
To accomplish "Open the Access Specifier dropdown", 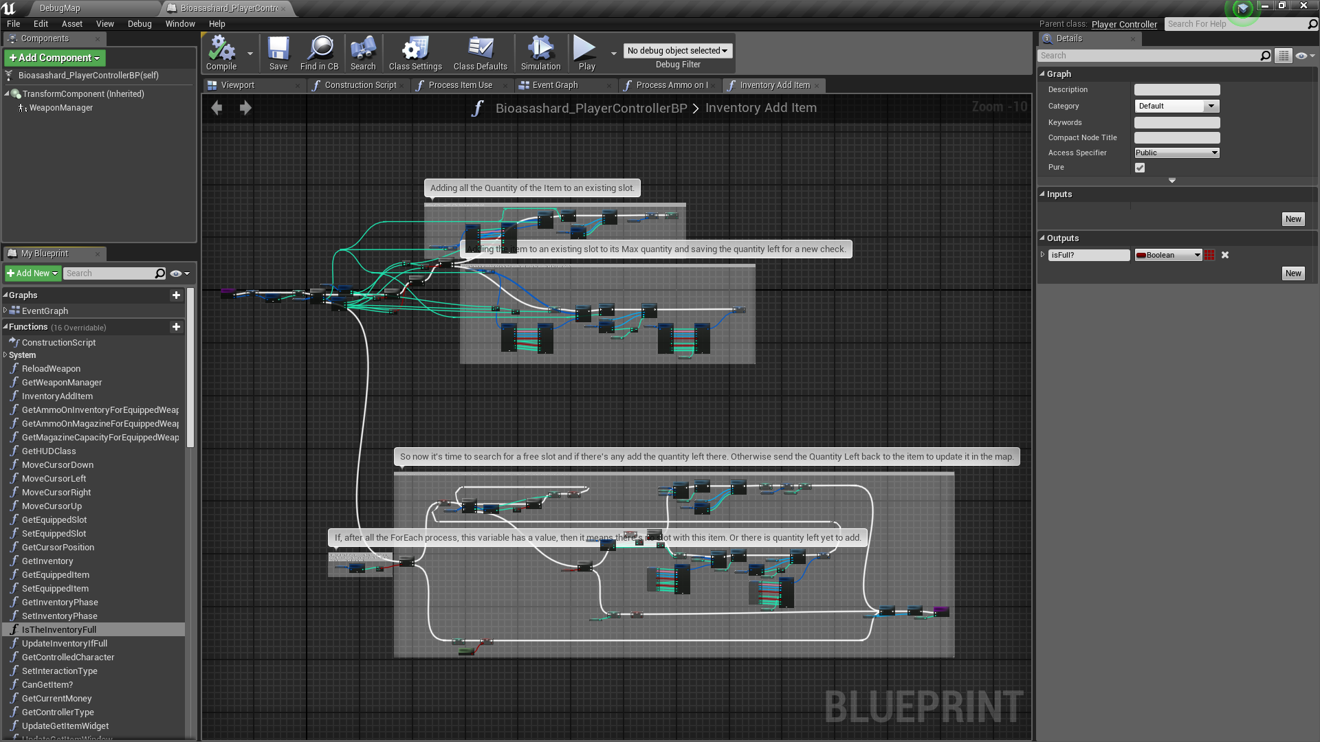I will pos(1176,153).
